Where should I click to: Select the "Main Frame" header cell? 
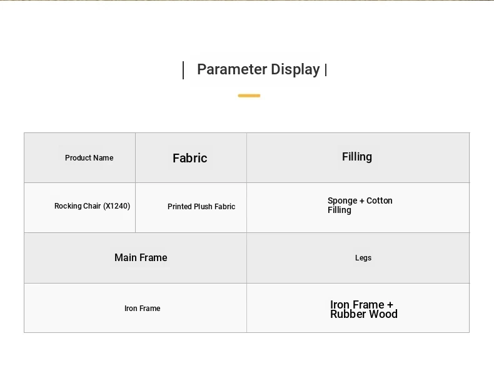(141, 257)
